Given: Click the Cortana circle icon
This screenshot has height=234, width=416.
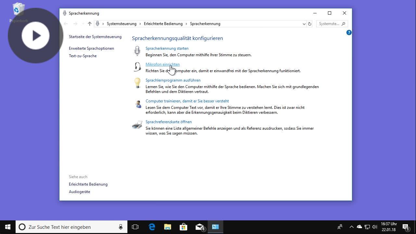Looking at the screenshot, I should 22,227.
